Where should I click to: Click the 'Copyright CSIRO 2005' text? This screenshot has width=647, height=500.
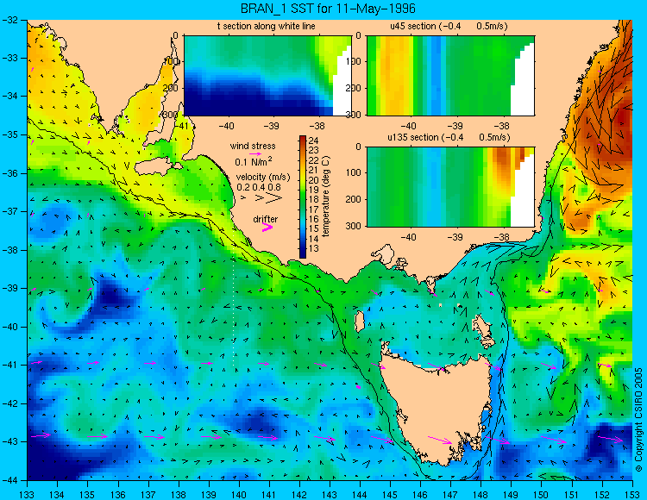[x=638, y=420]
